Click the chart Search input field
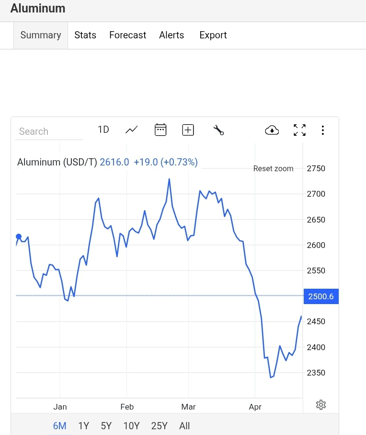 pyautogui.click(x=48, y=131)
